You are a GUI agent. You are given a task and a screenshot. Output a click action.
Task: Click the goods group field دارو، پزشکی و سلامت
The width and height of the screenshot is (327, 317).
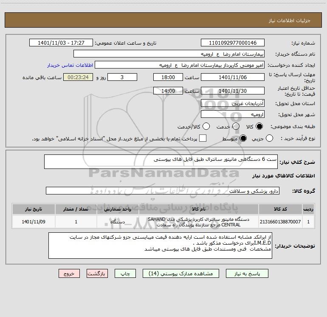pyautogui.click(x=163, y=191)
